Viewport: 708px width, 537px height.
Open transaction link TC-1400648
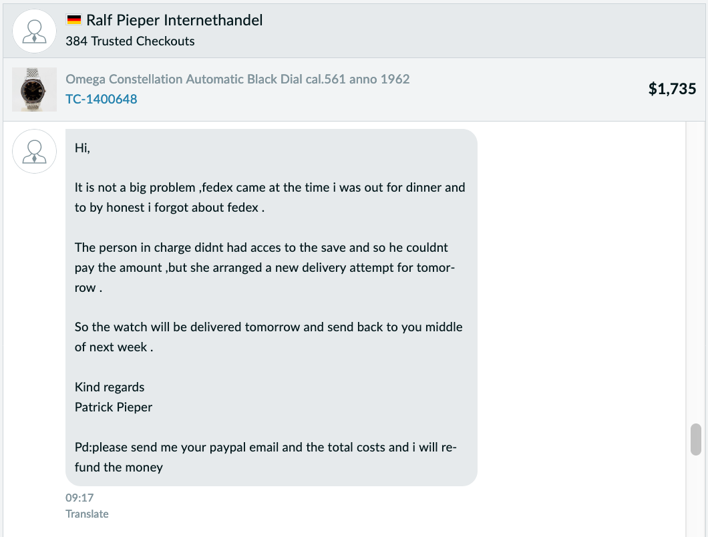click(x=101, y=99)
